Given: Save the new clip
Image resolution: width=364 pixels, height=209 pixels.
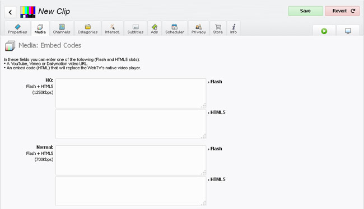Looking at the screenshot, I should pyautogui.click(x=305, y=11).
